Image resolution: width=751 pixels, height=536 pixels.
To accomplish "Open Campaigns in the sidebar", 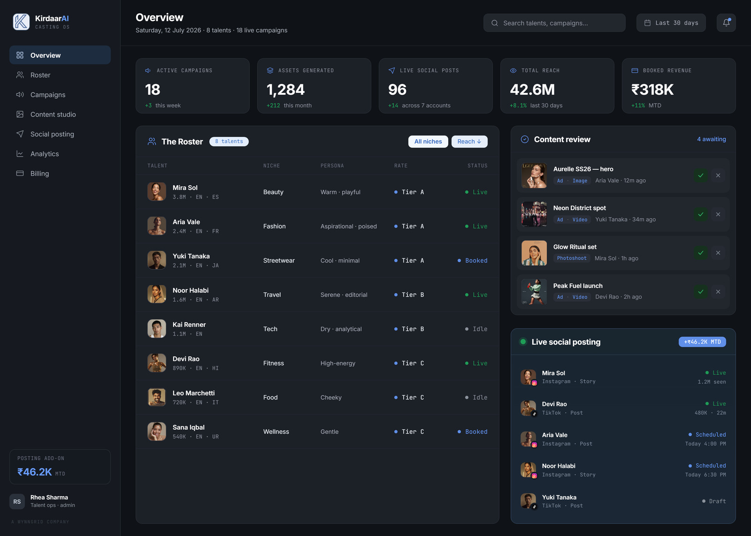I will pyautogui.click(x=60, y=94).
